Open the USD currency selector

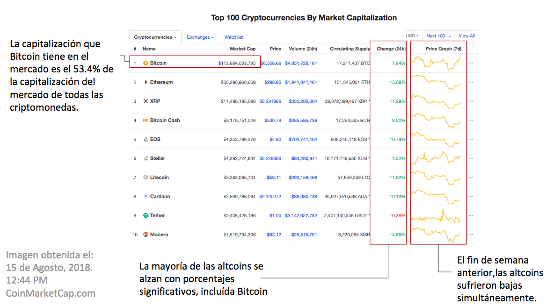click(412, 36)
